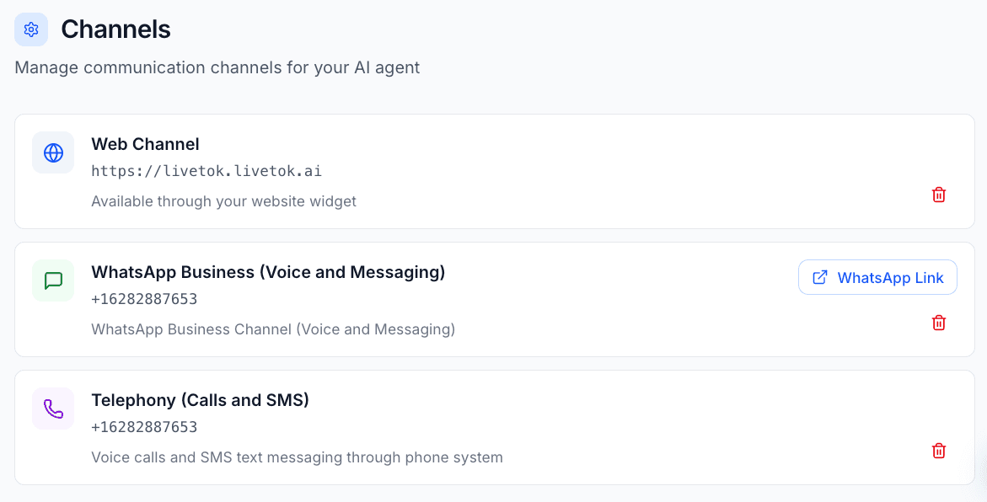
Task: Click the settings gear icon beside Channels
Action: (30, 29)
